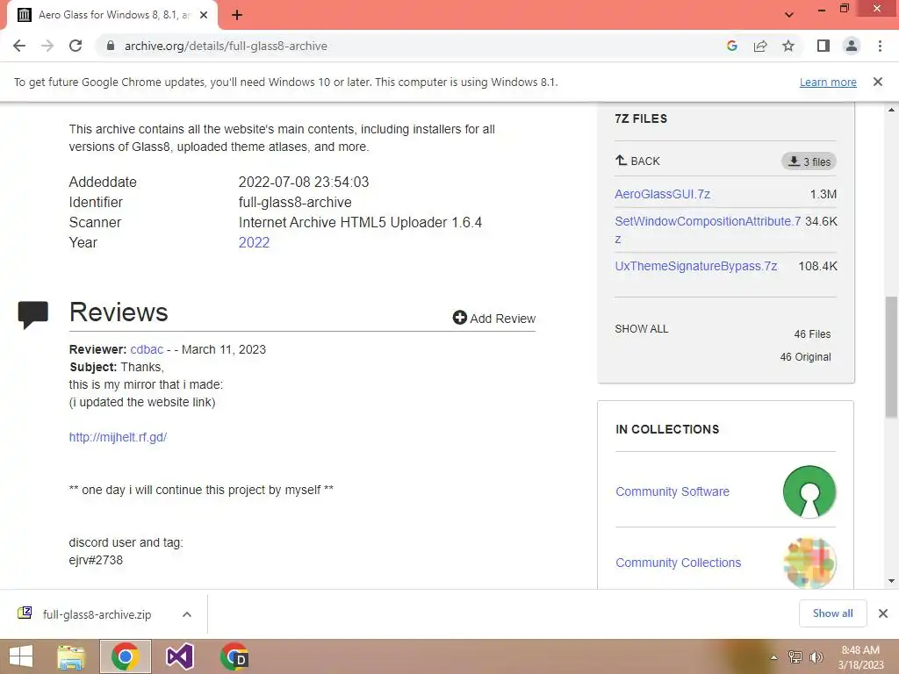
Task: Click the 46 Original count
Action: (805, 357)
